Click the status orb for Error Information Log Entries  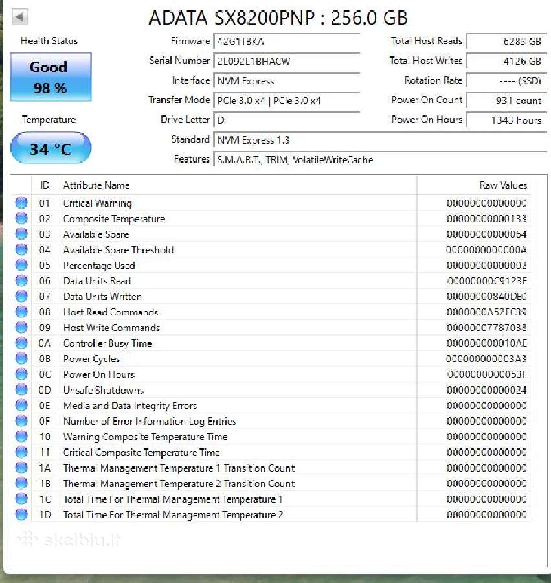coord(21,421)
